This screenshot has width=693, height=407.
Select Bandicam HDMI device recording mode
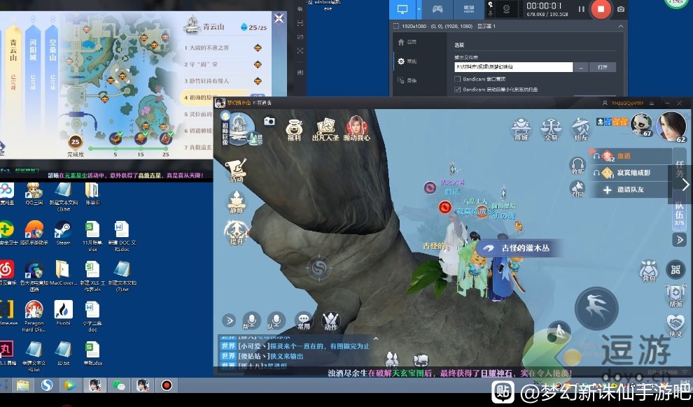coord(469,9)
